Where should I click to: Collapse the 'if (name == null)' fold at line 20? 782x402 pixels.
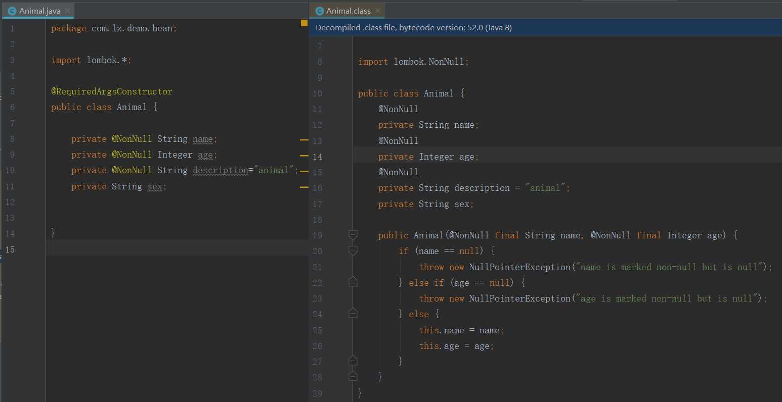(353, 250)
